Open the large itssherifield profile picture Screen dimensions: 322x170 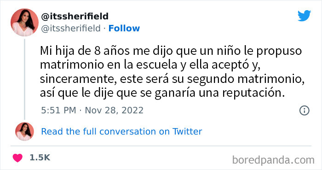click(x=24, y=23)
